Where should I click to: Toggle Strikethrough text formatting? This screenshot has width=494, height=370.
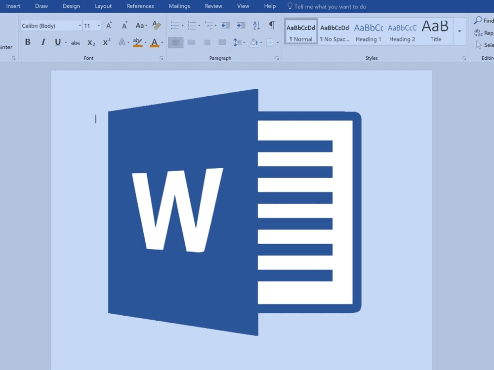pyautogui.click(x=75, y=43)
